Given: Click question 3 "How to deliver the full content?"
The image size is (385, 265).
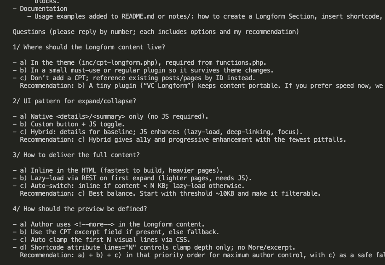Looking at the screenshot, I should (76, 155).
